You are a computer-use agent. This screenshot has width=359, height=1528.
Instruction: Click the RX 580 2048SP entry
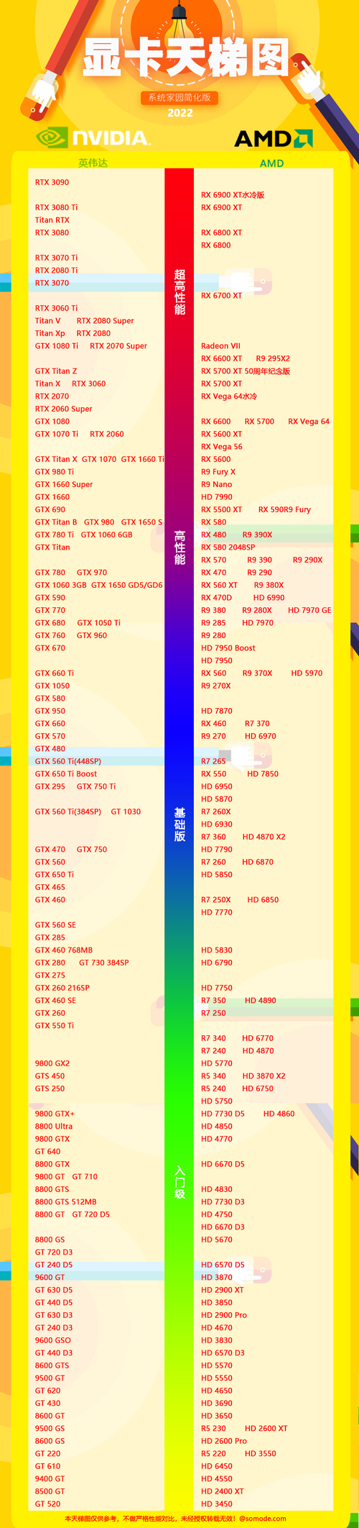pyautogui.click(x=228, y=547)
